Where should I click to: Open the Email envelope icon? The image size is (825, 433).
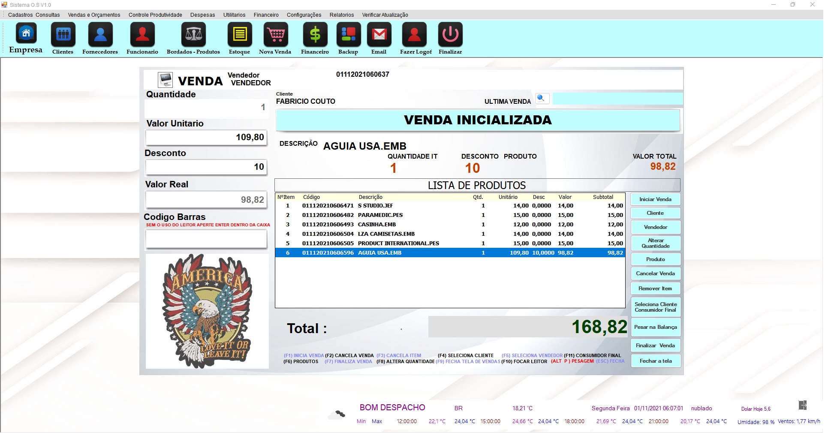tap(379, 34)
